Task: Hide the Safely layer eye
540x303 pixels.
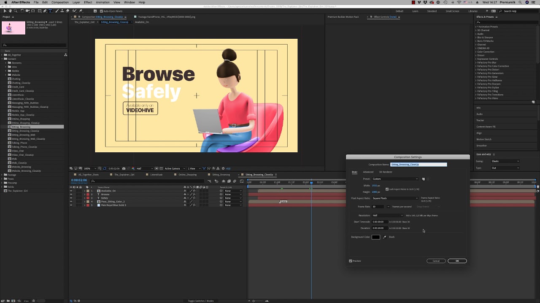Action: [x=71, y=198]
